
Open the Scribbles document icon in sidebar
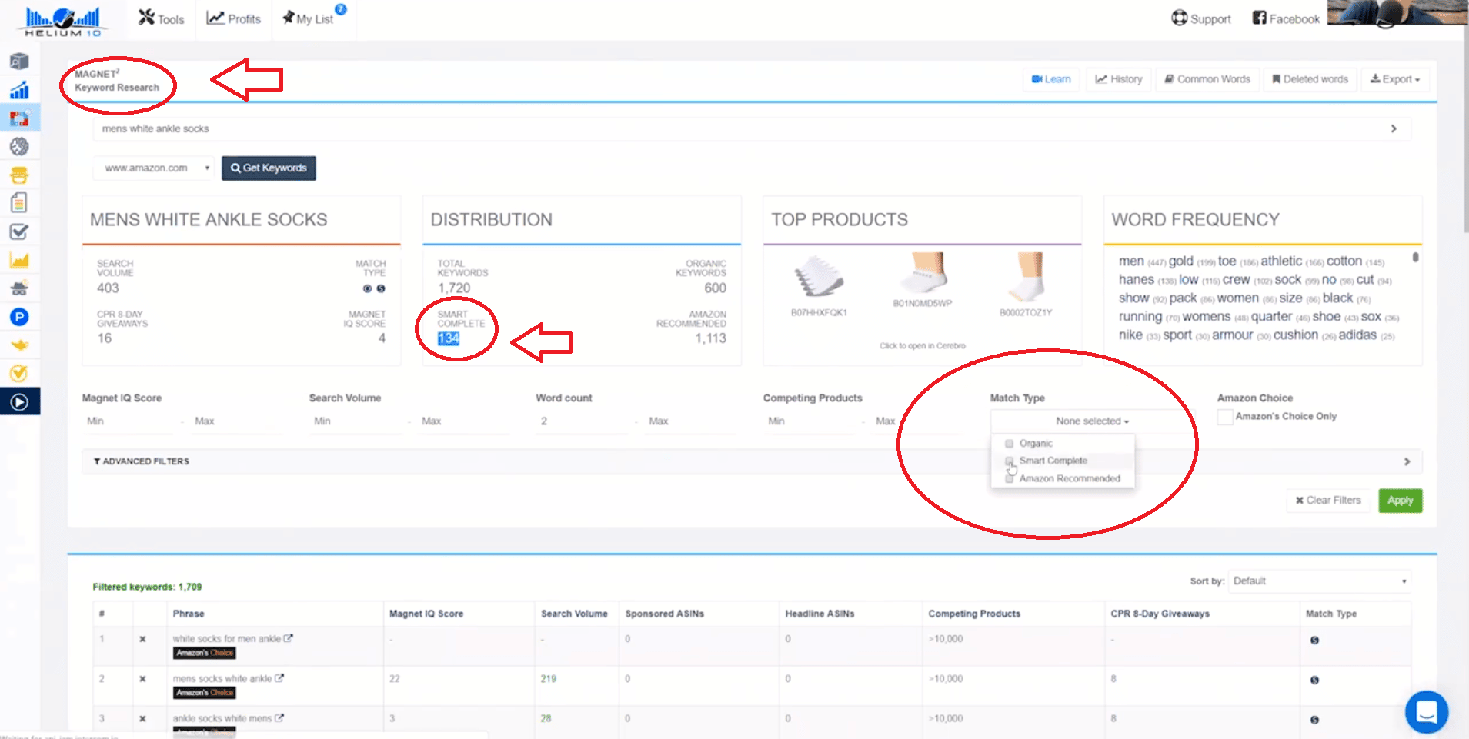click(x=19, y=203)
